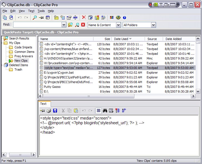Click the clip list scroll right arrow
Screen dimensions: 202x164
pyautogui.click(x=193, y=96)
